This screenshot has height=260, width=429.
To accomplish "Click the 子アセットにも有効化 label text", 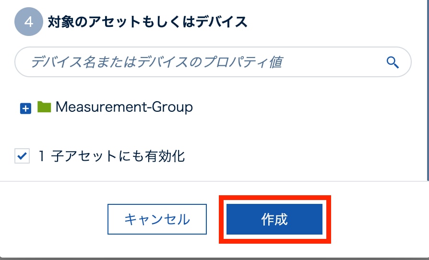I will click(x=118, y=156).
